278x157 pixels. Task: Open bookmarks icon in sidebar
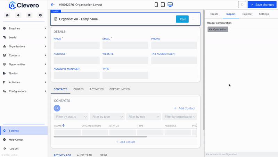(x=29, y=15)
